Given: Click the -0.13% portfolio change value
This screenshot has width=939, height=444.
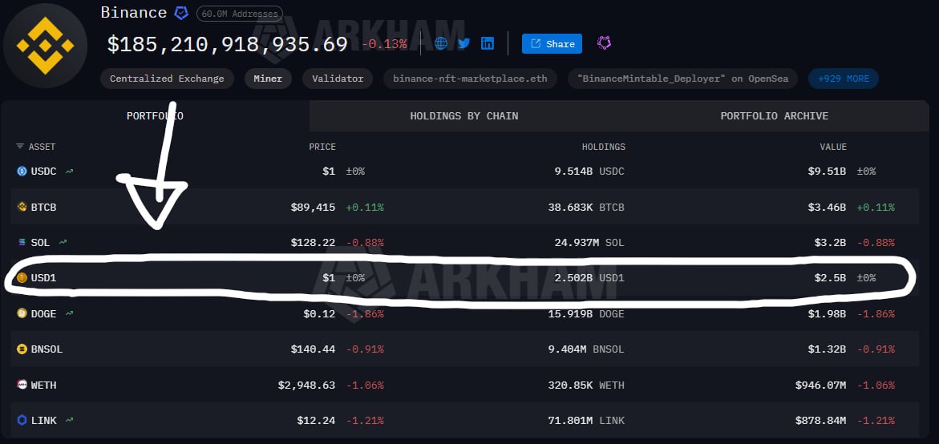Looking at the screenshot, I should pyautogui.click(x=384, y=44).
